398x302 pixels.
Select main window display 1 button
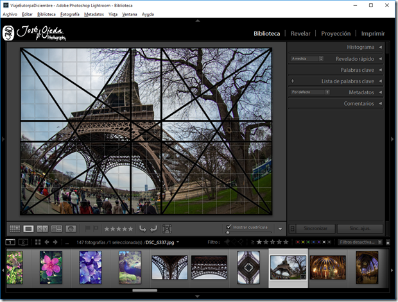pos(10,242)
